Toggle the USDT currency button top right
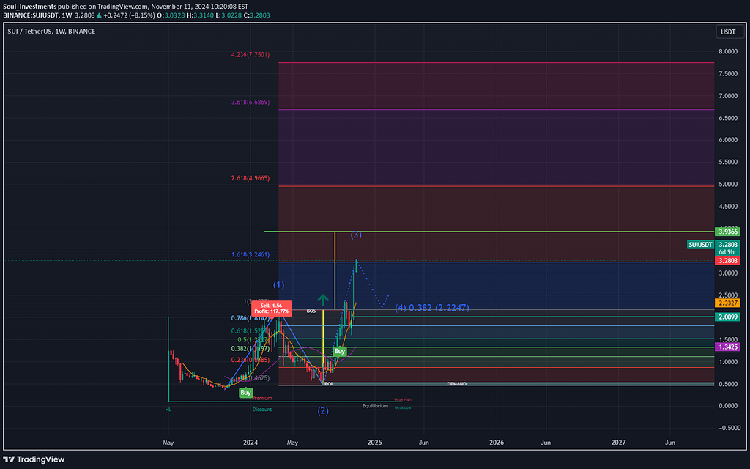750x469 pixels. (729, 32)
